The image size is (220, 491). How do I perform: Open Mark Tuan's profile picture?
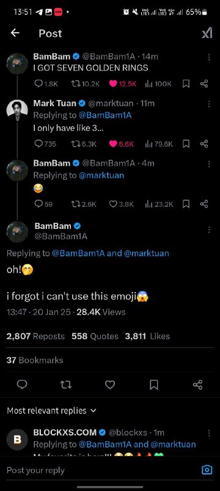pyautogui.click(x=17, y=110)
